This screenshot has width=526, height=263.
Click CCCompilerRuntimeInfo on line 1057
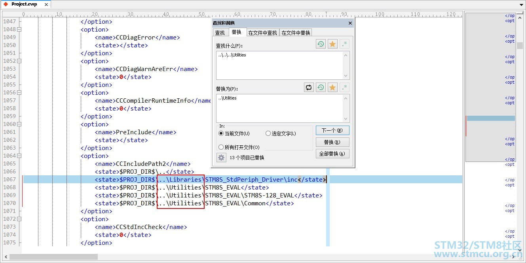point(153,101)
